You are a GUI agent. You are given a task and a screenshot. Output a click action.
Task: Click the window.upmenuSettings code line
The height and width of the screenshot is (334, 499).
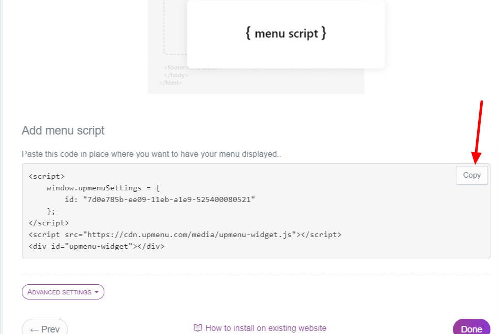(x=103, y=188)
